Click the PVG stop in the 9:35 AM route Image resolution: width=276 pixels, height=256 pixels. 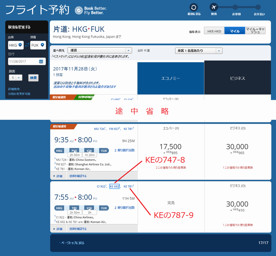tap(74, 151)
